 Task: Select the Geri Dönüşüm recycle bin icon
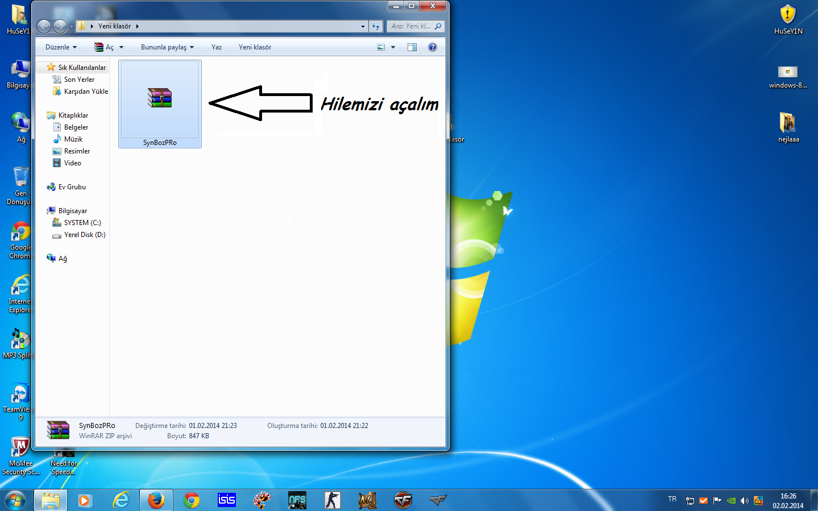coord(20,186)
